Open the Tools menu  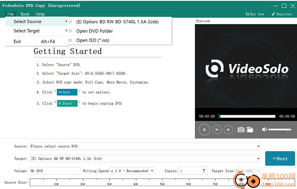(x=25, y=14)
